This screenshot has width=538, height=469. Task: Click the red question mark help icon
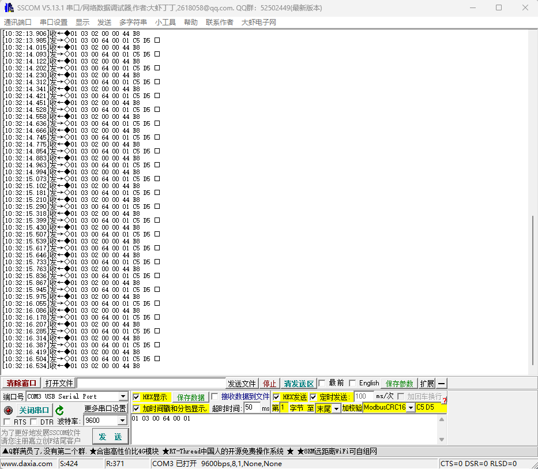coord(445,401)
